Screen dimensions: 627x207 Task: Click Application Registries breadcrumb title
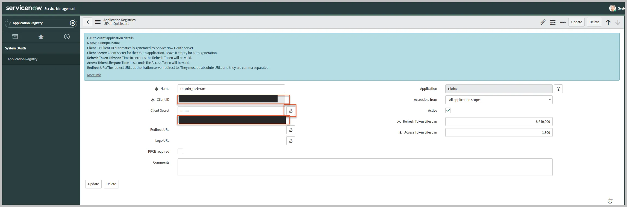tap(119, 20)
